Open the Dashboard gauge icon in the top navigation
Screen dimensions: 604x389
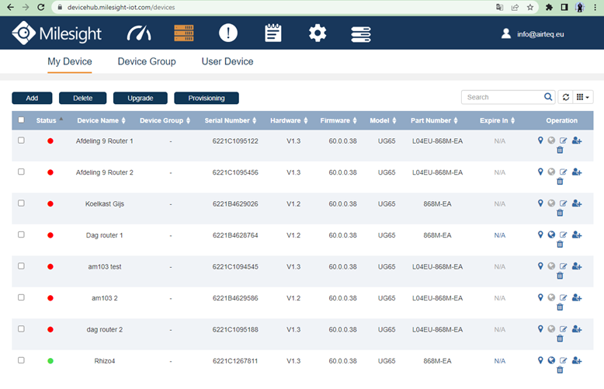tap(139, 33)
